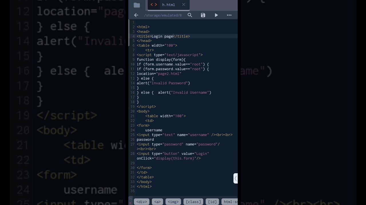366x205 pixels.
Task: Insert the <div> snippet
Action: coord(142,202)
